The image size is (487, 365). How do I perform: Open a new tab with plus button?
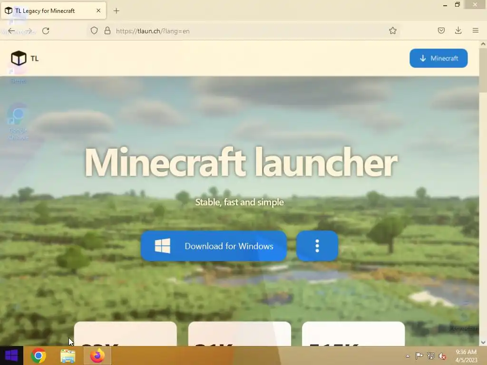(x=116, y=11)
